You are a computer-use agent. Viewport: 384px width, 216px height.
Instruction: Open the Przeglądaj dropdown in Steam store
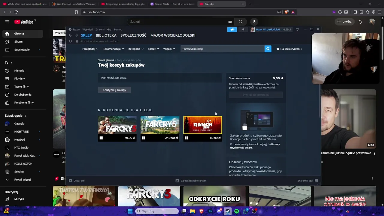90,49
